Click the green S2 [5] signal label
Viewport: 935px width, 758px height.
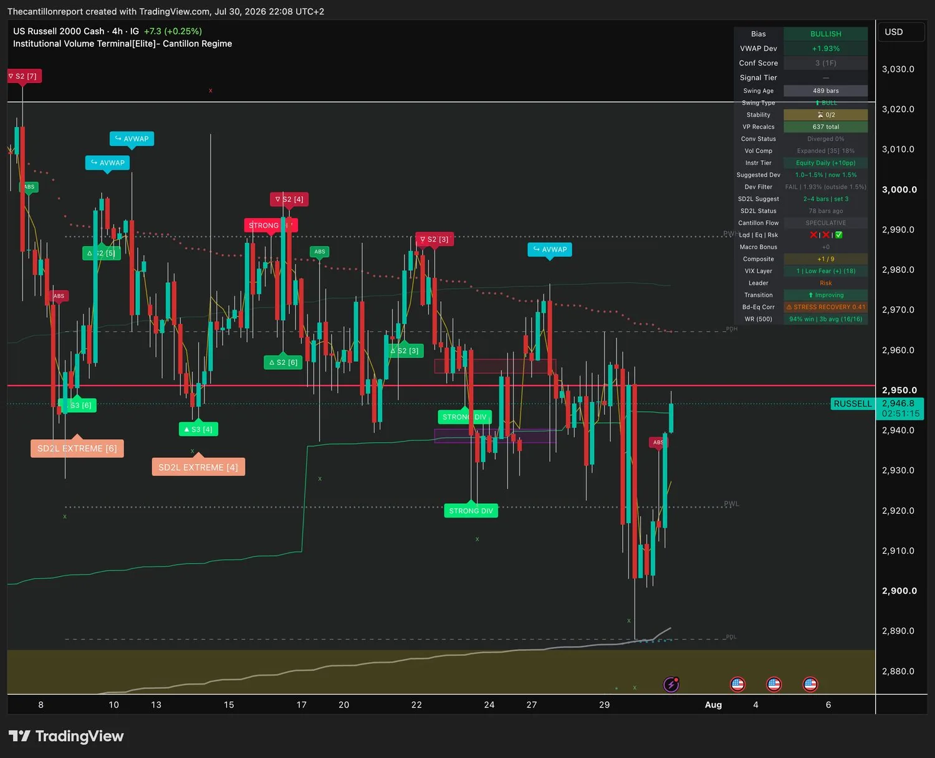(102, 253)
